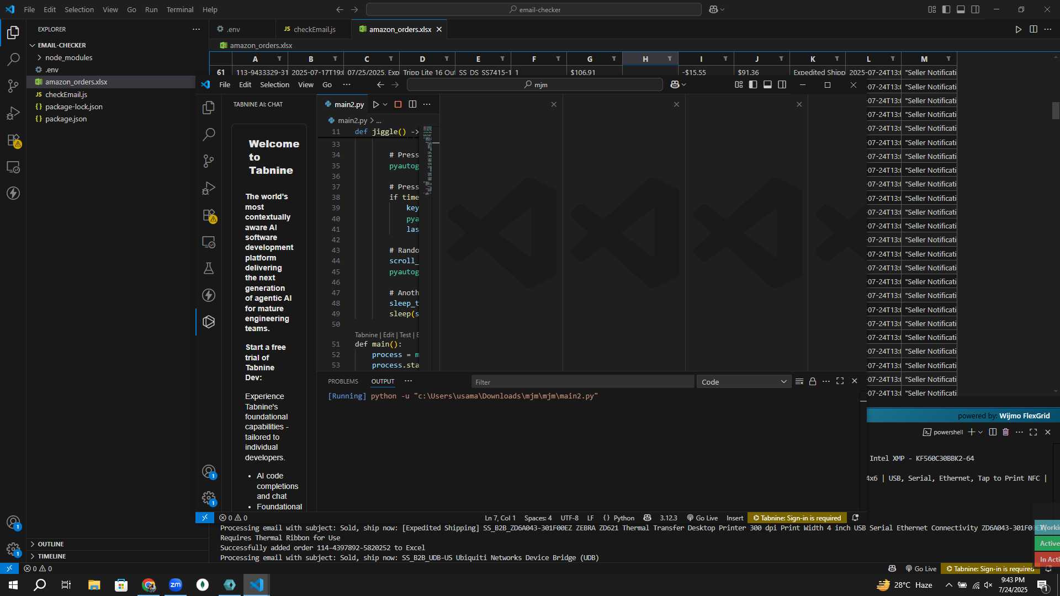
Task: Open Remote Explorer in outer activity bar
Action: (x=13, y=167)
